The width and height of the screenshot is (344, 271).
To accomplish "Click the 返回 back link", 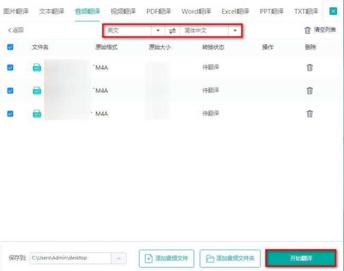I will pos(16,30).
